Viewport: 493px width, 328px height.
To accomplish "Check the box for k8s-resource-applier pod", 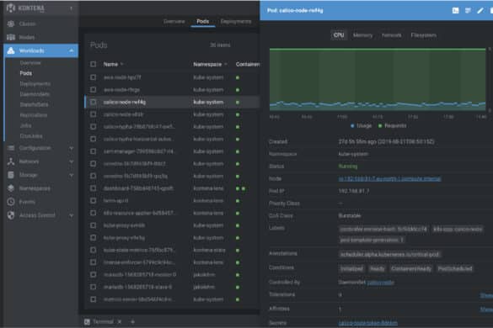I will click(93, 213).
